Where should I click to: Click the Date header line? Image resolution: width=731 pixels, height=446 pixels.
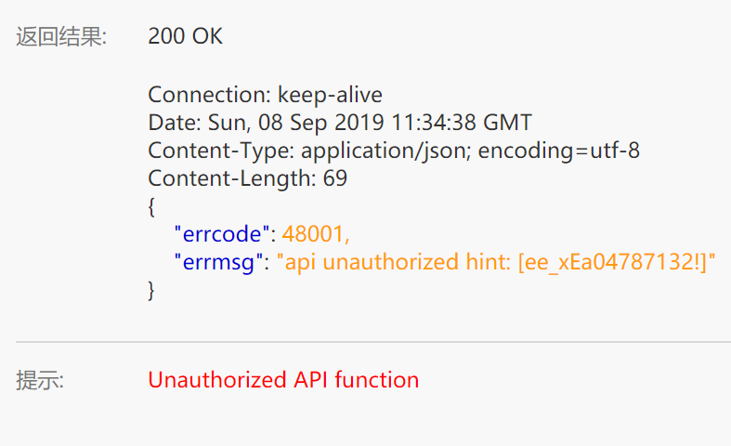coord(340,123)
